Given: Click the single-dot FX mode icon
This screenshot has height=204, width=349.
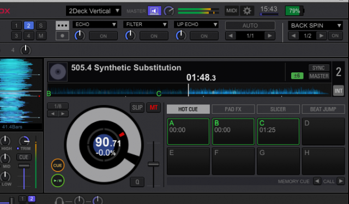Looking at the screenshot, I should tap(62, 36).
